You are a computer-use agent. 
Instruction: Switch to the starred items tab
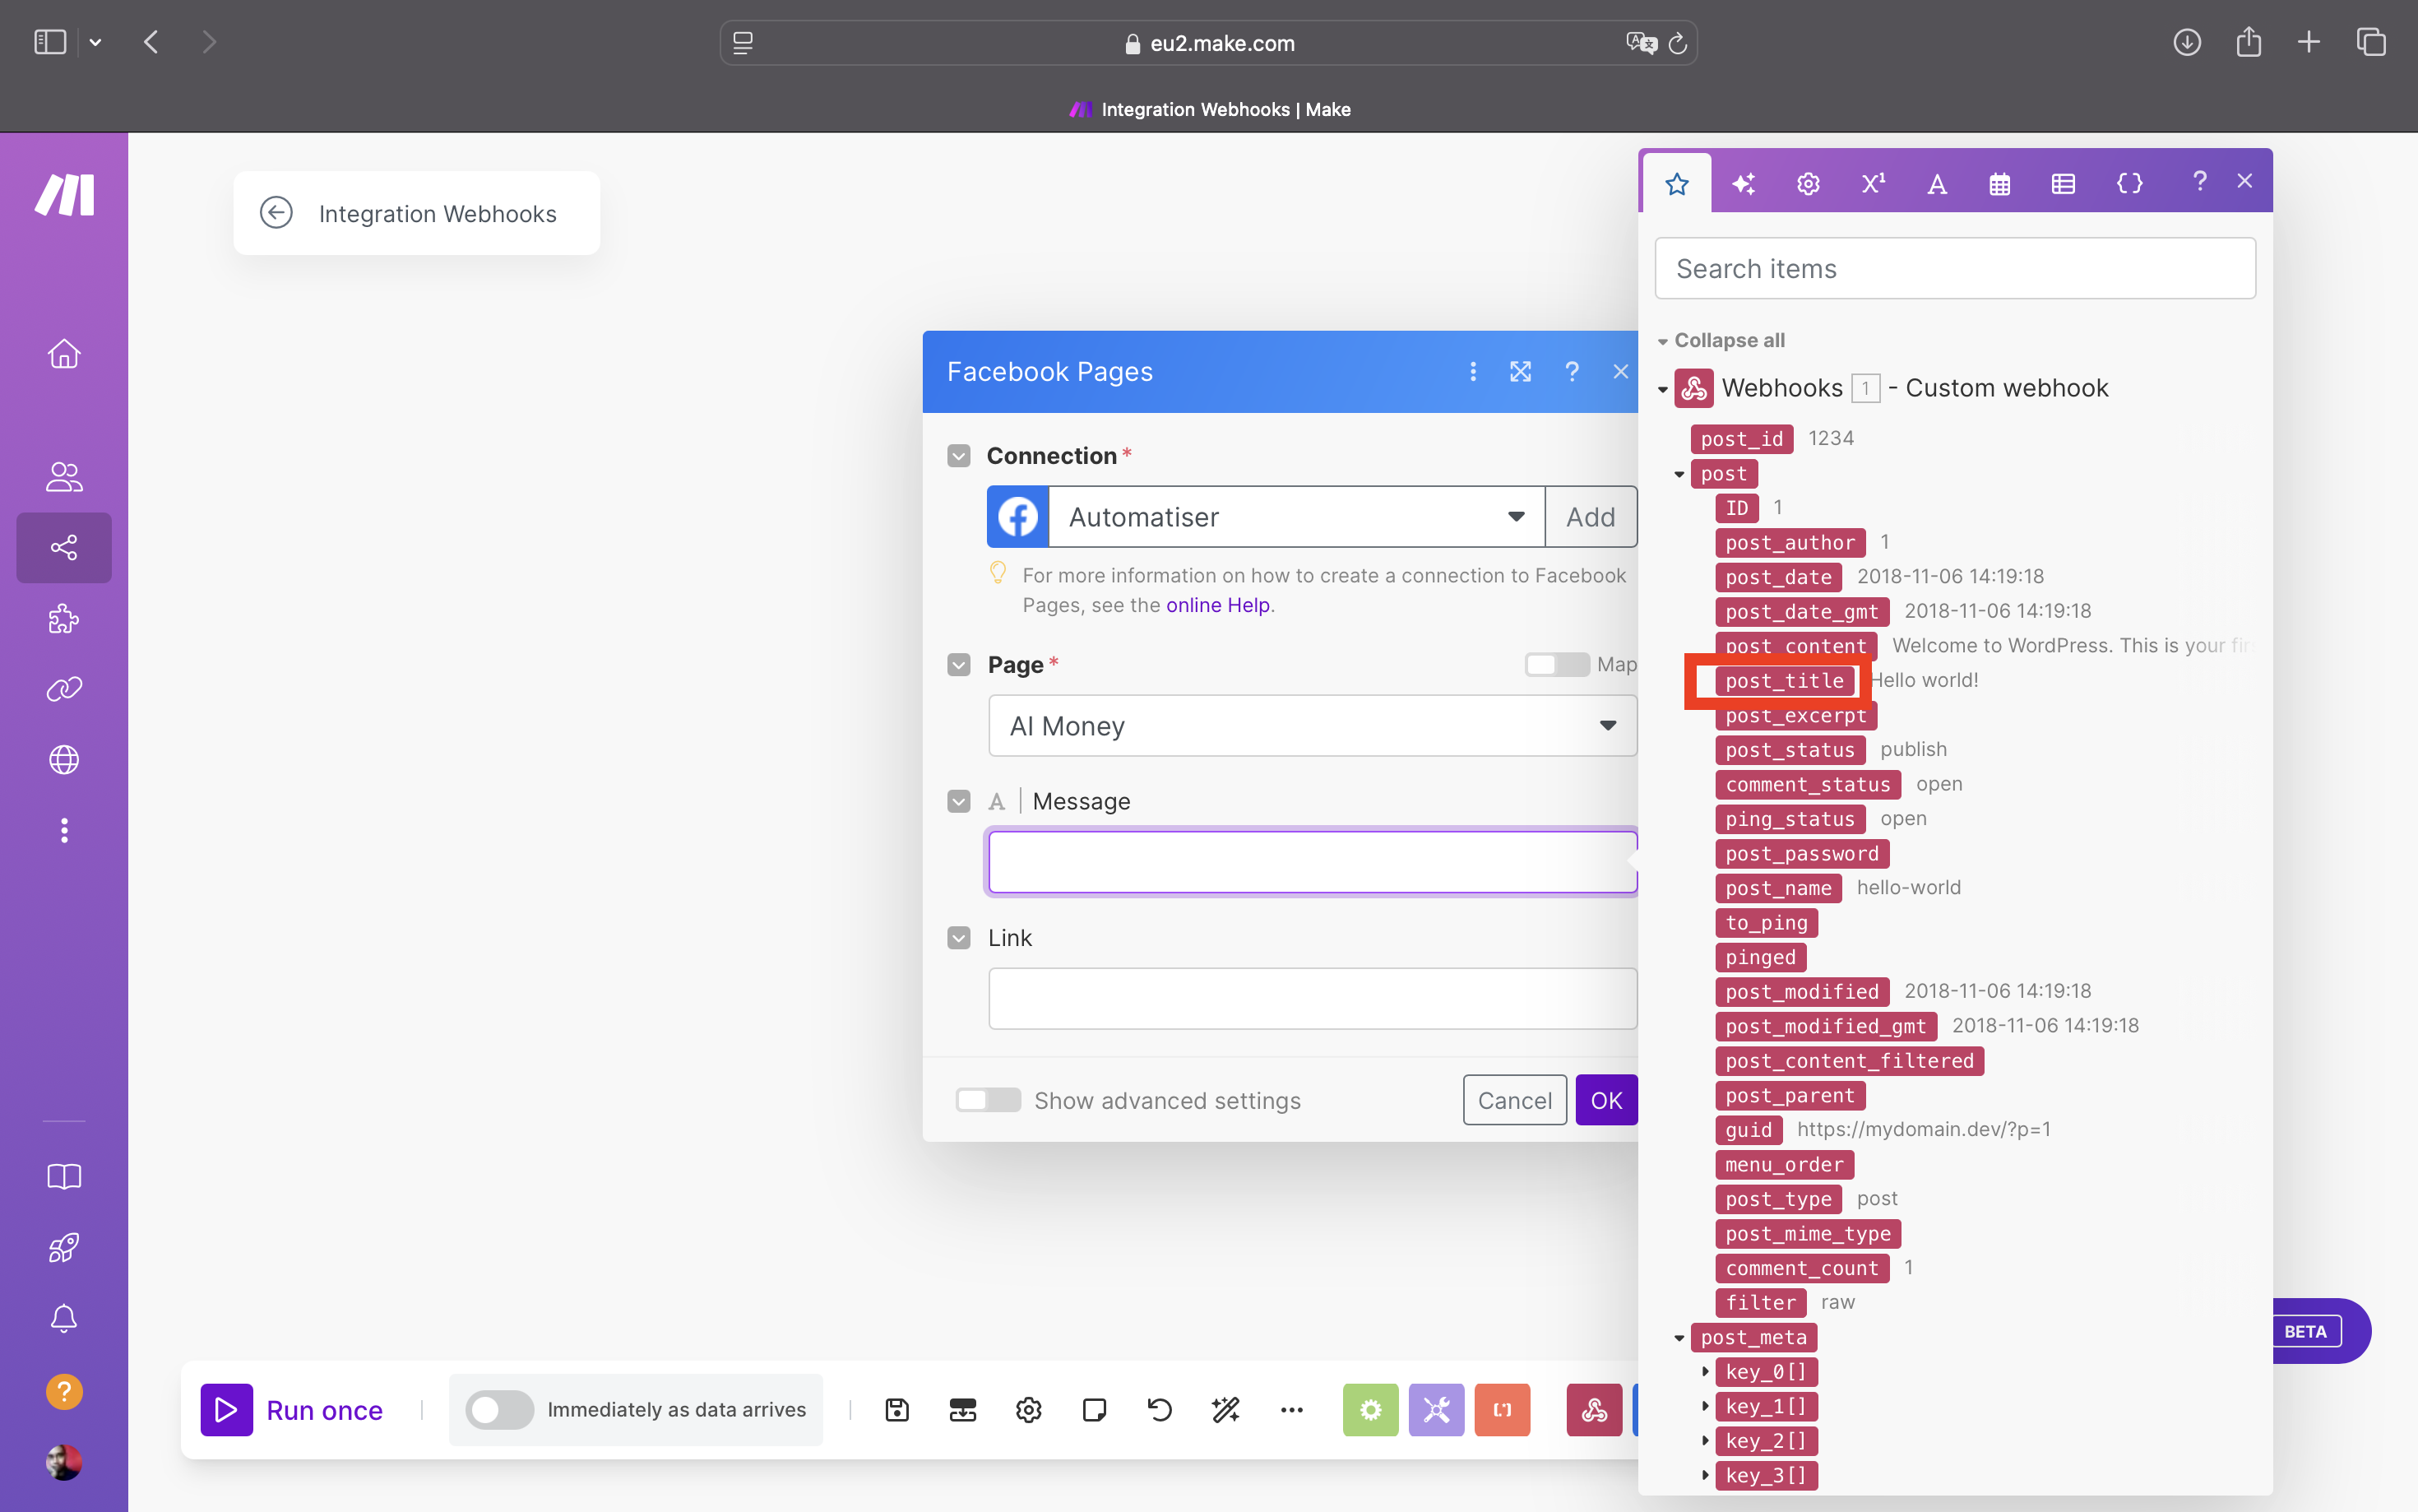[1677, 183]
